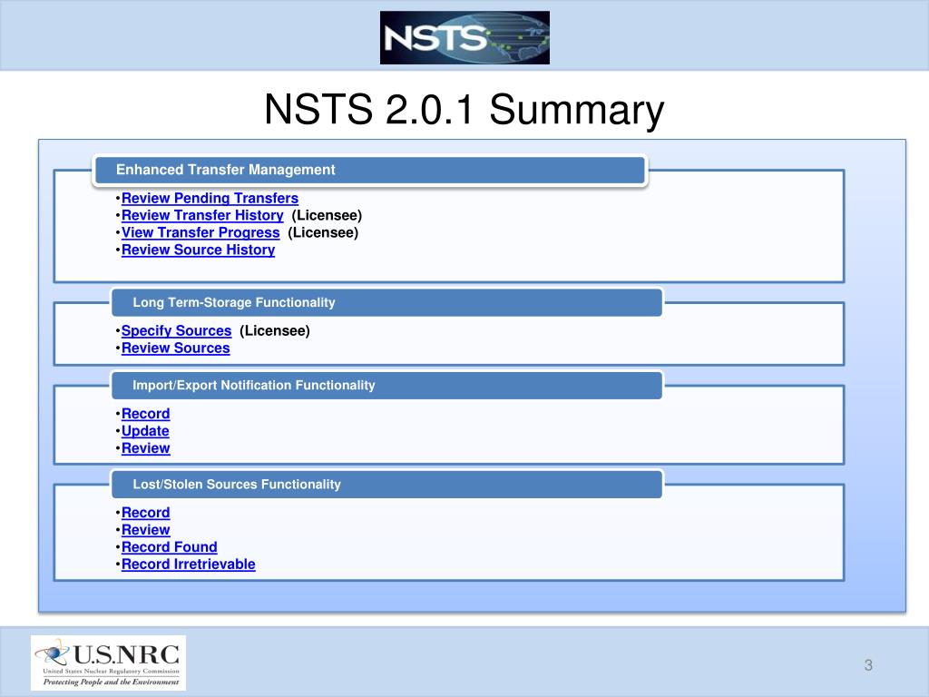Click the NSTS logo image
The width and height of the screenshot is (929, 697).
point(464,37)
